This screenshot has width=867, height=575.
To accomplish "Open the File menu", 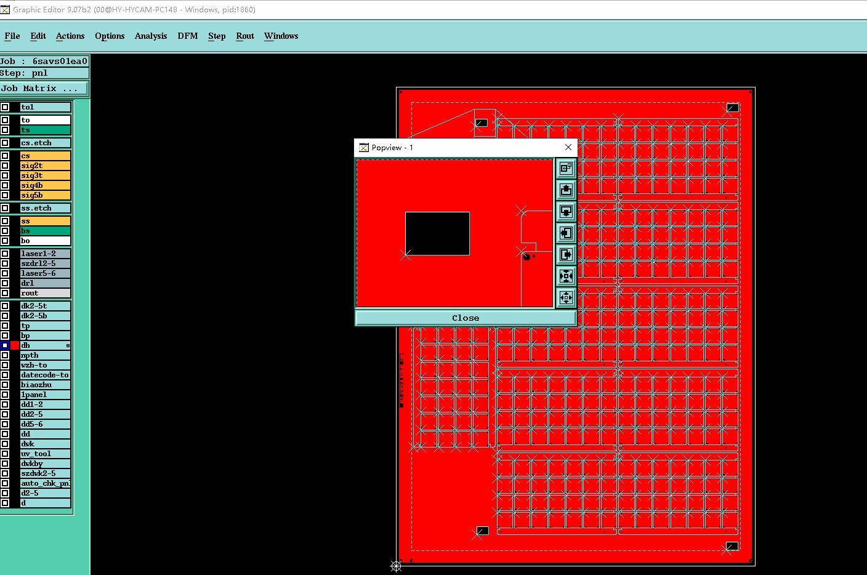I will [x=12, y=36].
